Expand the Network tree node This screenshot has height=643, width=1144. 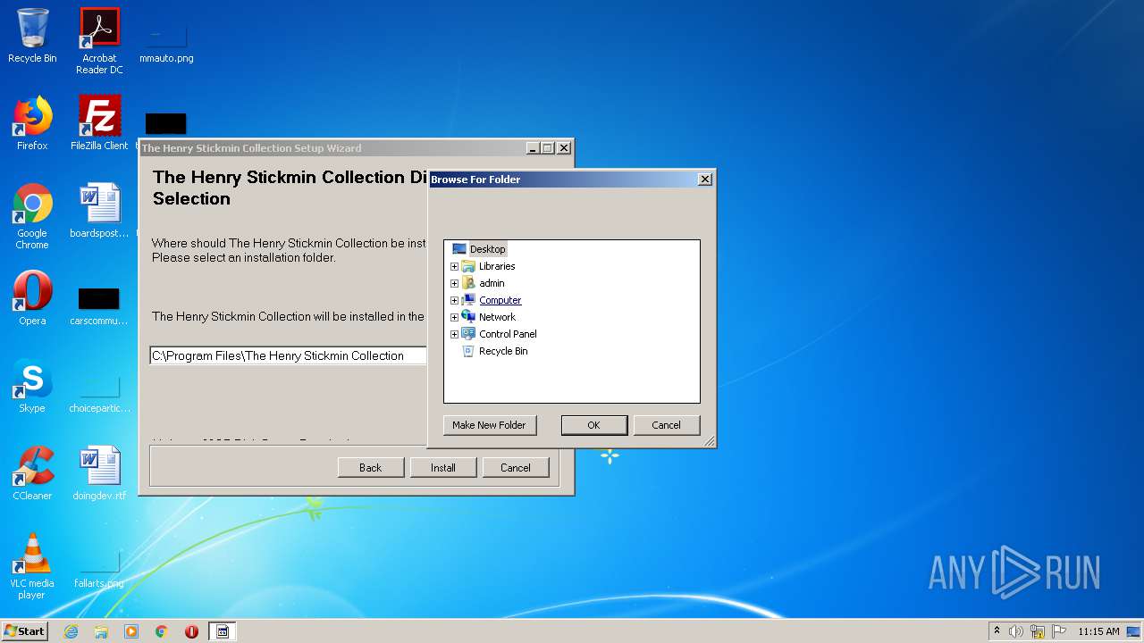(x=454, y=317)
